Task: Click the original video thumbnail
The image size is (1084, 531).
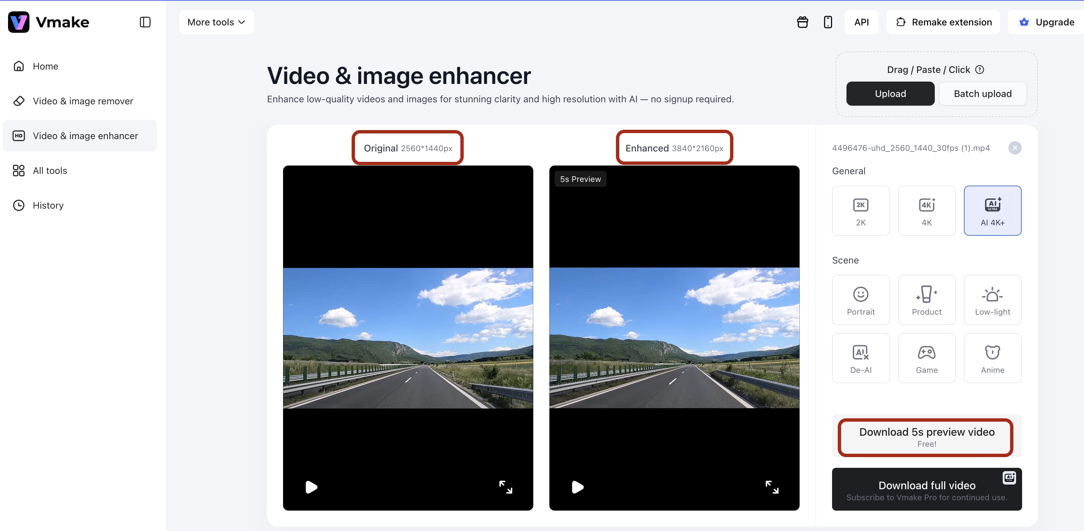Action: [x=408, y=338]
